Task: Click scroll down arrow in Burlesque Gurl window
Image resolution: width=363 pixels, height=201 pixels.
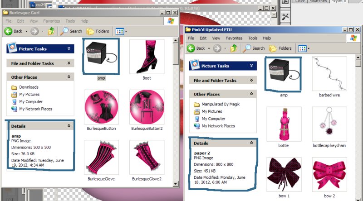Action: (176, 184)
